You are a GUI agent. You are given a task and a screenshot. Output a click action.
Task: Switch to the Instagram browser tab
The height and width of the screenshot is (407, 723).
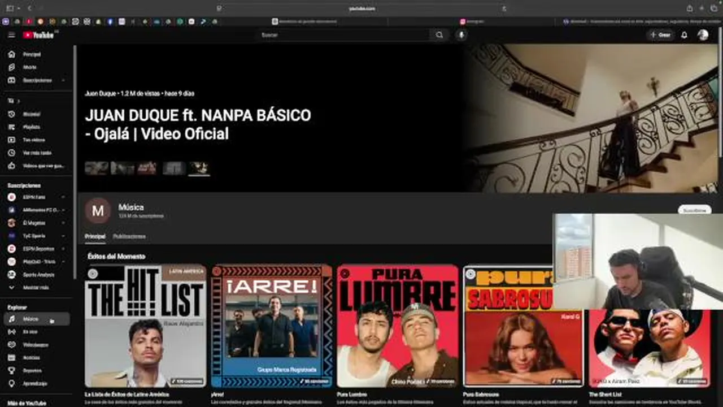pos(472,21)
